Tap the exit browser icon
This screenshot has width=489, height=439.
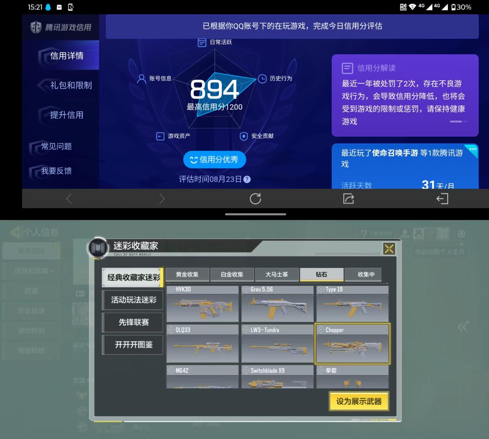(x=442, y=199)
